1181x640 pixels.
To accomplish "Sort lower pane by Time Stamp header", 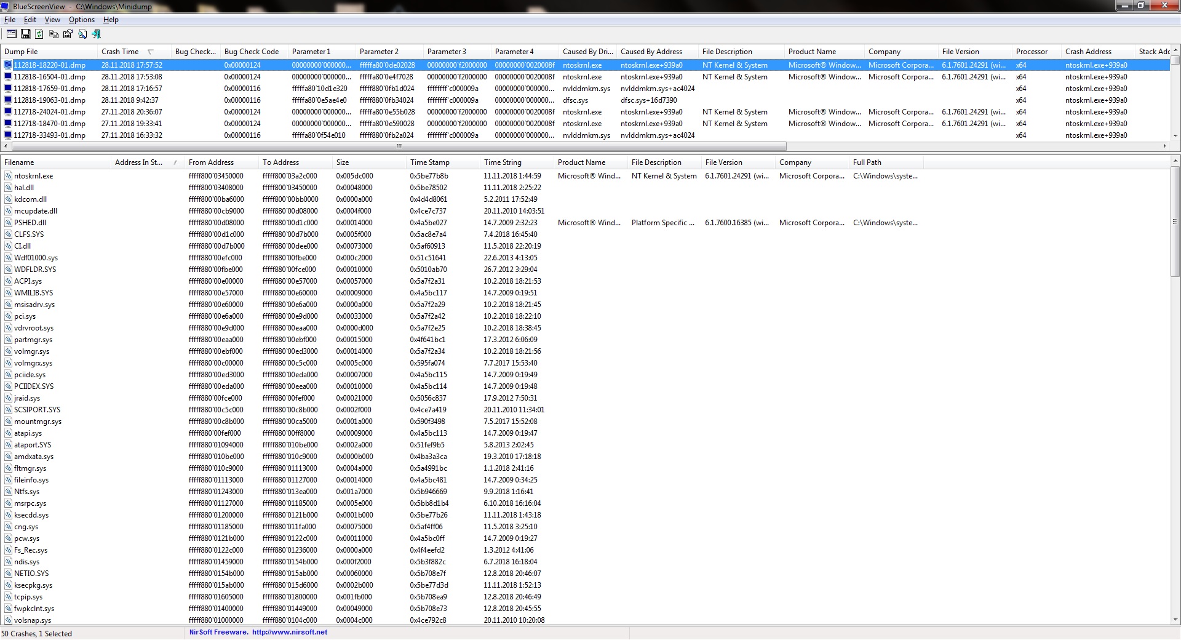I will pyautogui.click(x=443, y=162).
